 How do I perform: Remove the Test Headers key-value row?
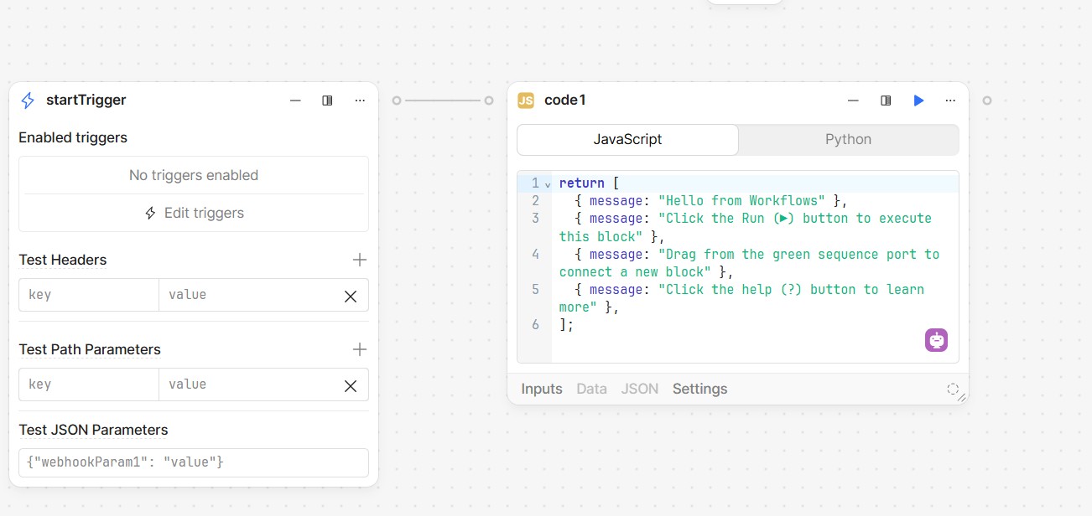(351, 296)
